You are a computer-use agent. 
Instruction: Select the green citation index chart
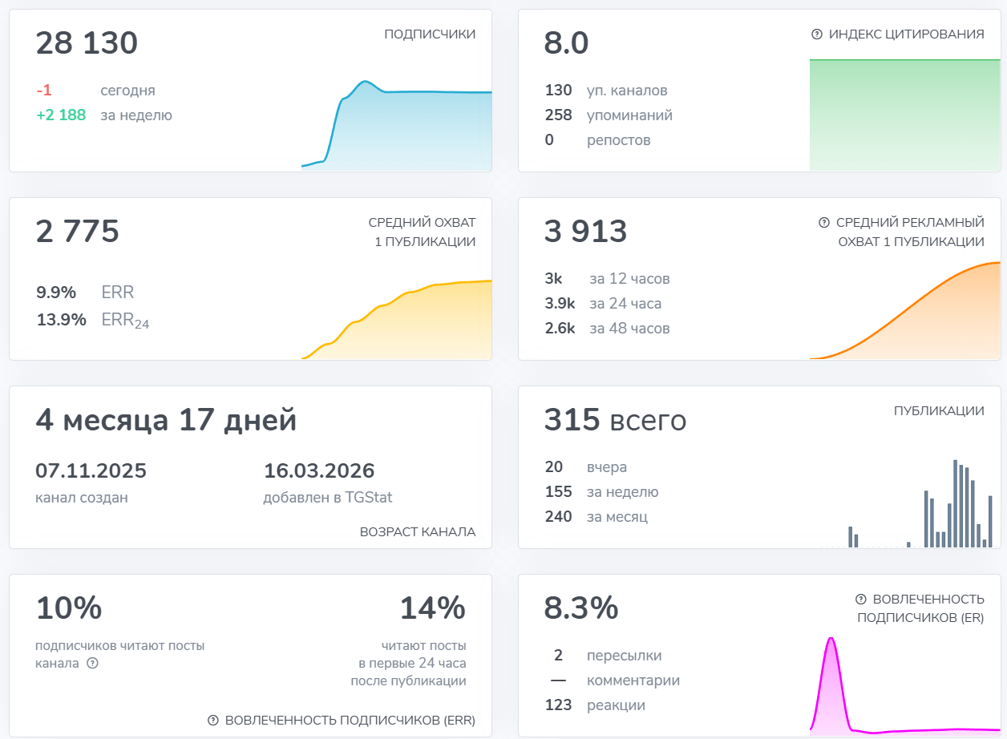(904, 115)
